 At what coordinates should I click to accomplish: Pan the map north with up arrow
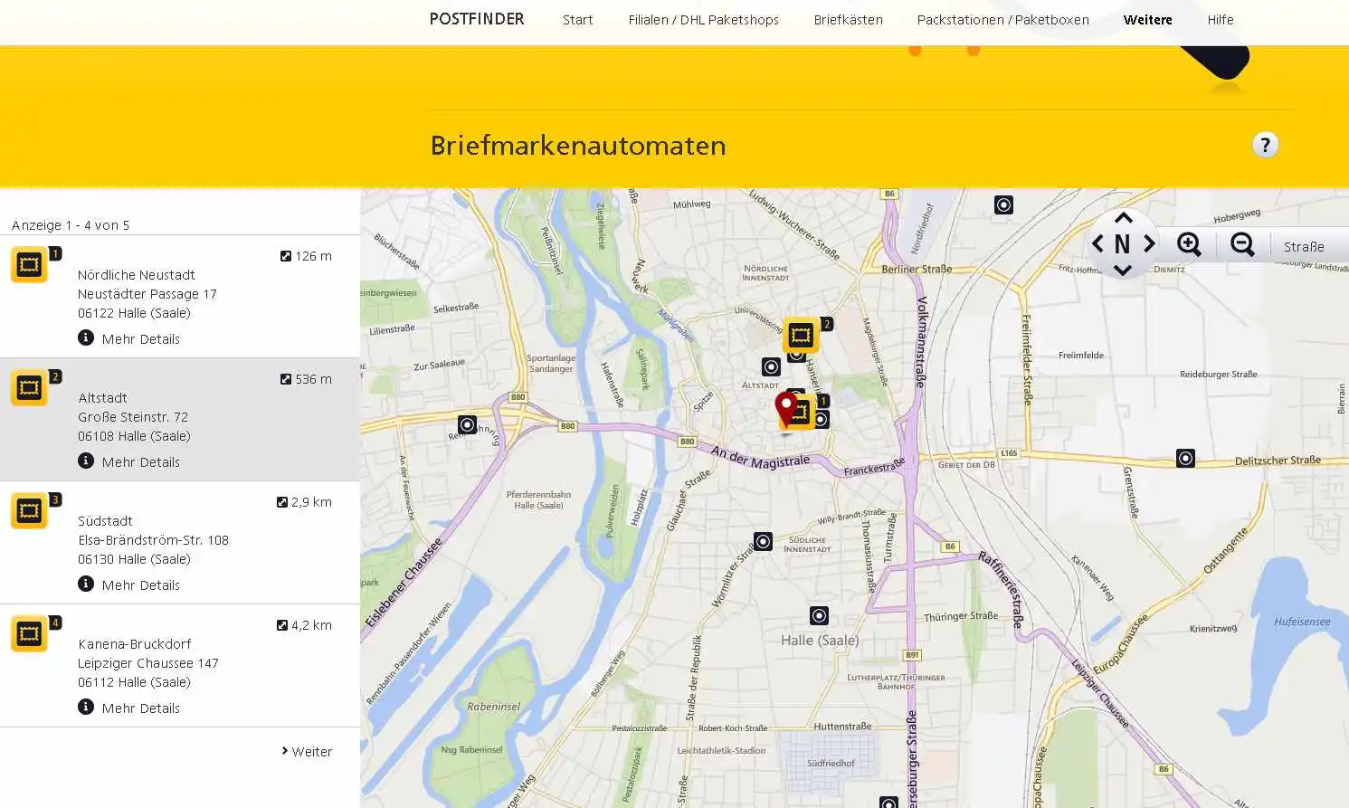click(1123, 218)
